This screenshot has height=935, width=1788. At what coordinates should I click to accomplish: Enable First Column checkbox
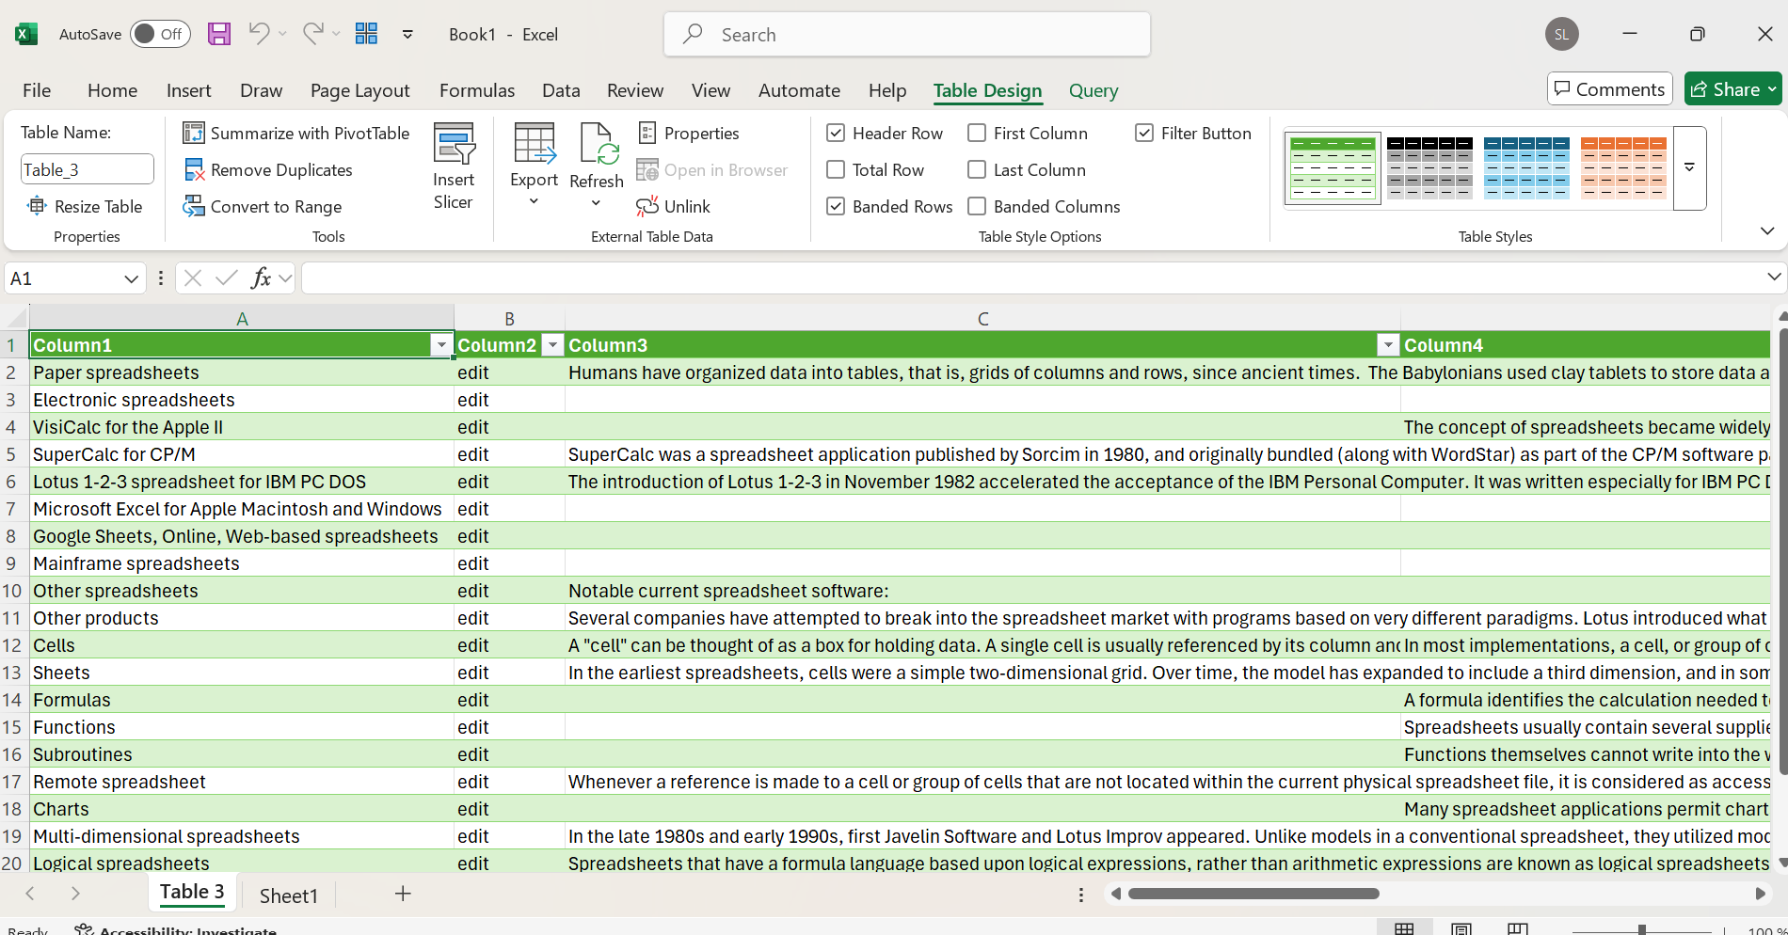(977, 134)
